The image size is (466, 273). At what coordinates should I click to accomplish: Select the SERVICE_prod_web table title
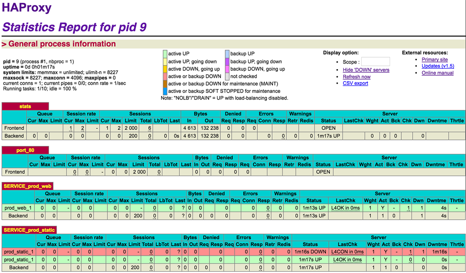pyautogui.click(x=28, y=186)
